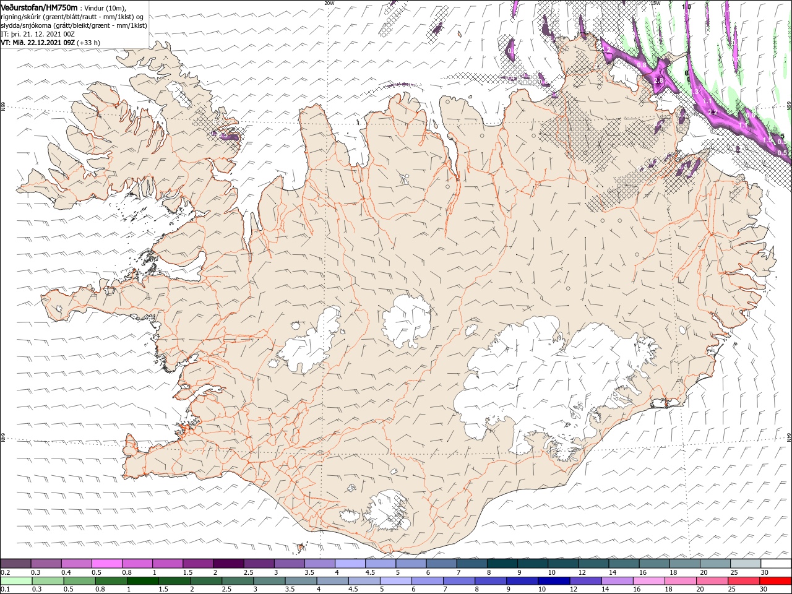
Task: Click the light pink 16 swatch, lower legend
Action: click(648, 581)
